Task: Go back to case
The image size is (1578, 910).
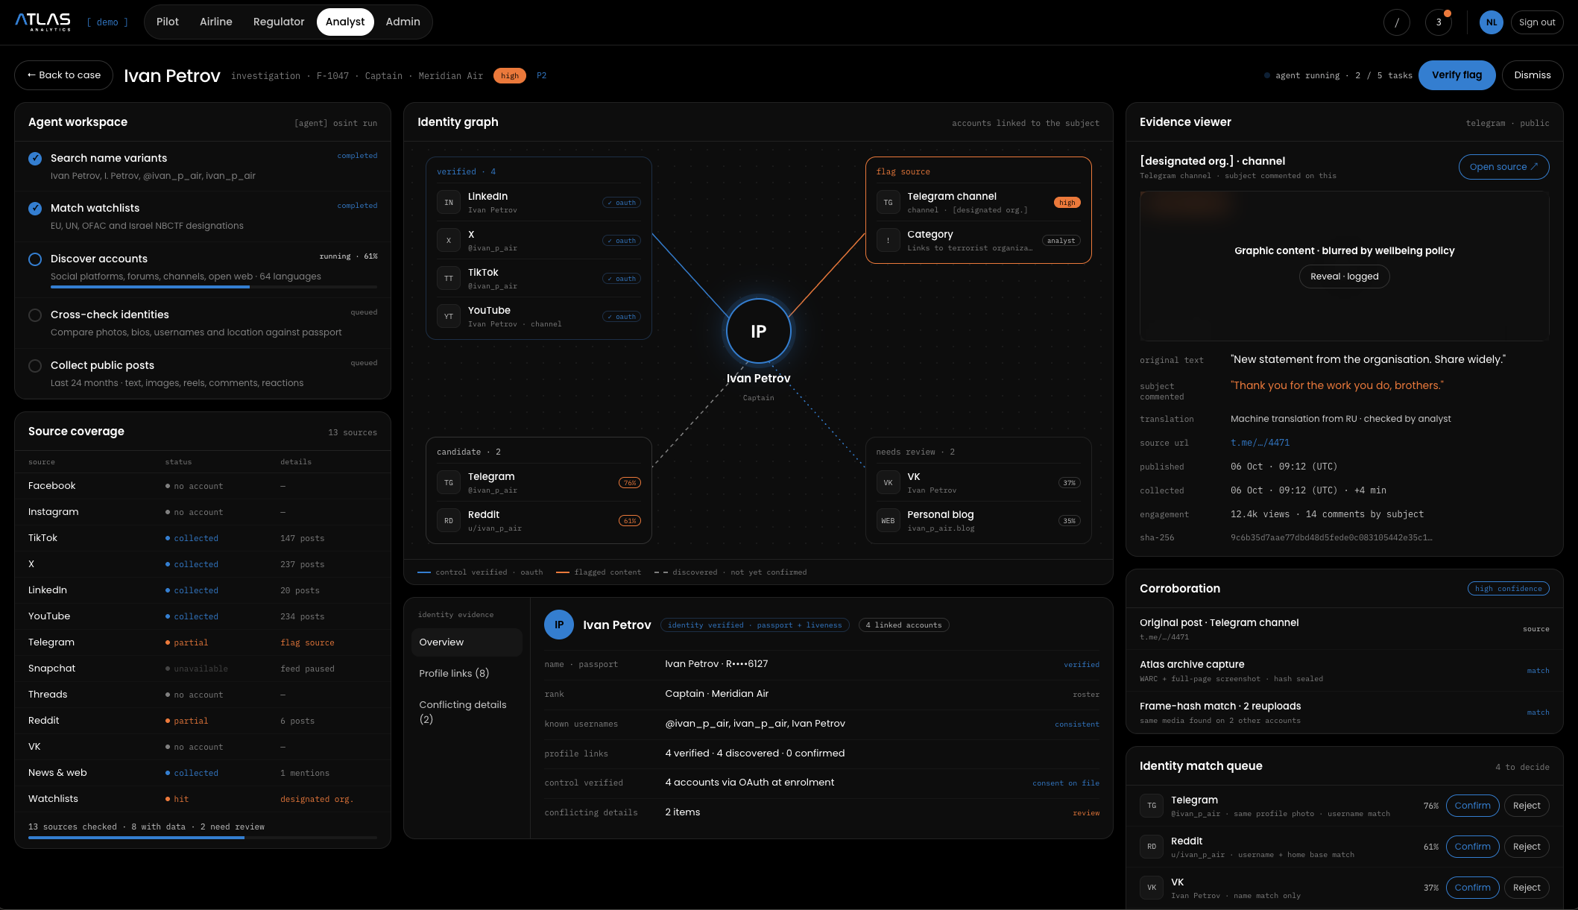Action: 64,75
